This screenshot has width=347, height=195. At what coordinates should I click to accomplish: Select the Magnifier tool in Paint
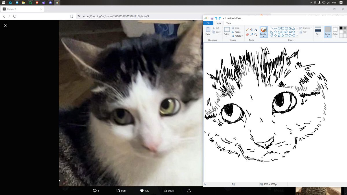(x=256, y=34)
